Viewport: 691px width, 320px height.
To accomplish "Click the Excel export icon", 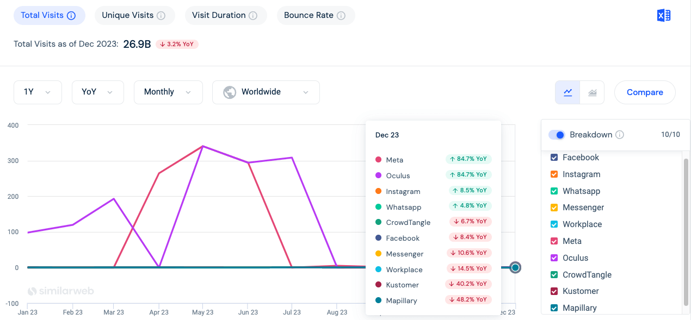I will point(663,15).
